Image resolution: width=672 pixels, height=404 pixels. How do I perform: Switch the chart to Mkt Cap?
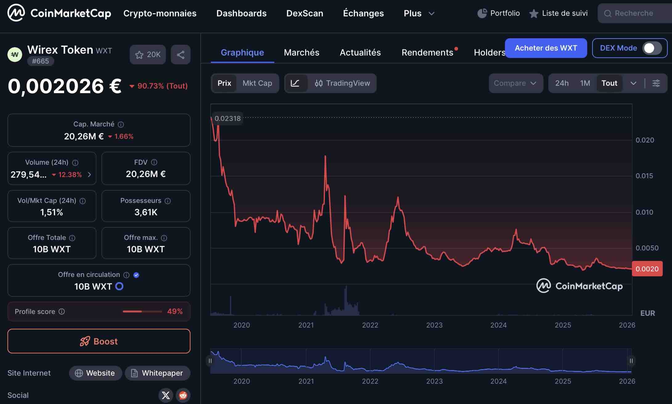[257, 83]
